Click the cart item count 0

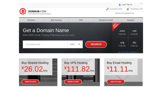click(x=141, y=4)
